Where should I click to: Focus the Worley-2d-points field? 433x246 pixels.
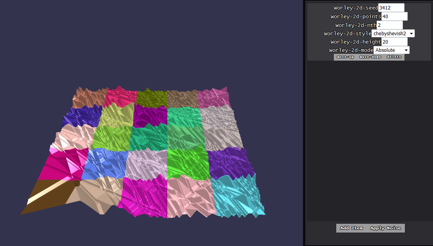[394, 16]
